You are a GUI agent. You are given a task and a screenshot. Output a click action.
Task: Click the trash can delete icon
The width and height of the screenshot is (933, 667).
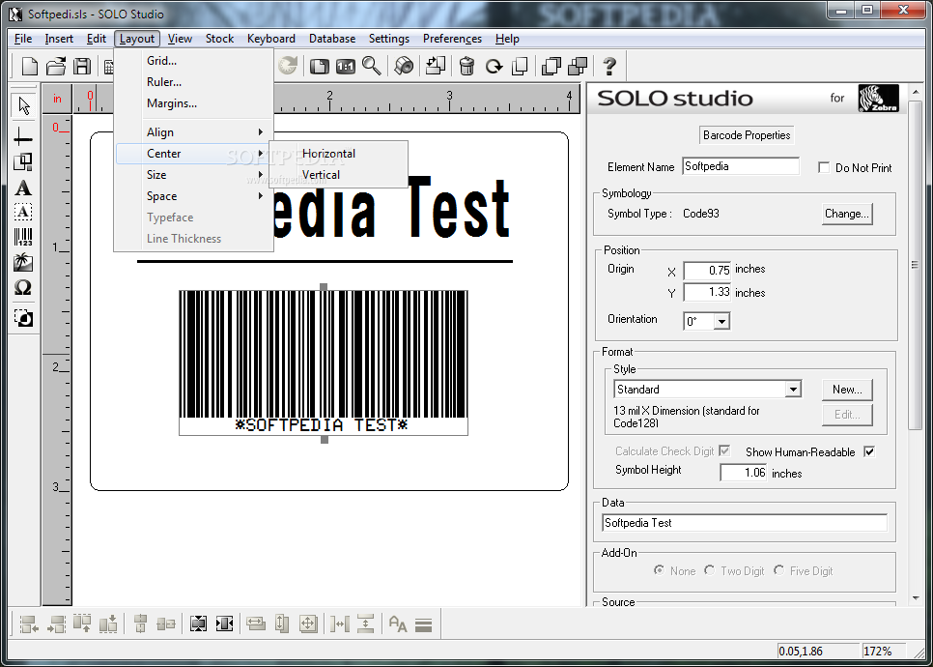(467, 66)
